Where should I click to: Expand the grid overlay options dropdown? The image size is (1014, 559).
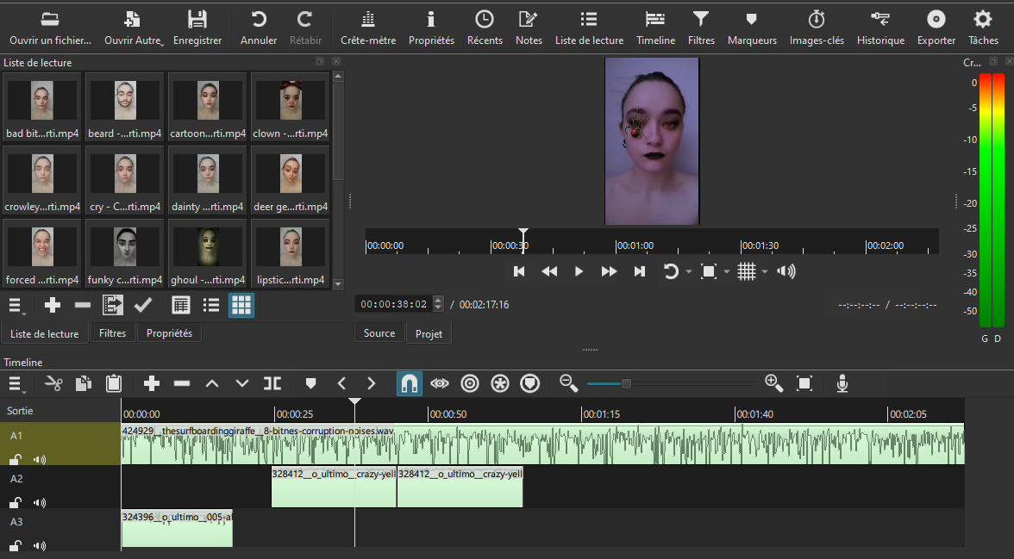click(765, 272)
